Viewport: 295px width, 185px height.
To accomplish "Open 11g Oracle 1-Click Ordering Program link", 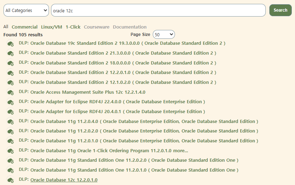I will [x=109, y=151].
